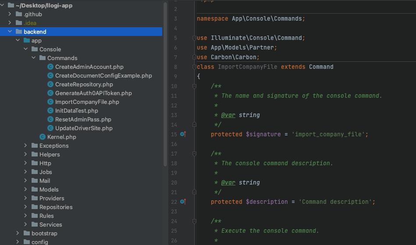This screenshot has width=416, height=245.
Task: Click the @var tag on line 13
Action: pos(228,115)
